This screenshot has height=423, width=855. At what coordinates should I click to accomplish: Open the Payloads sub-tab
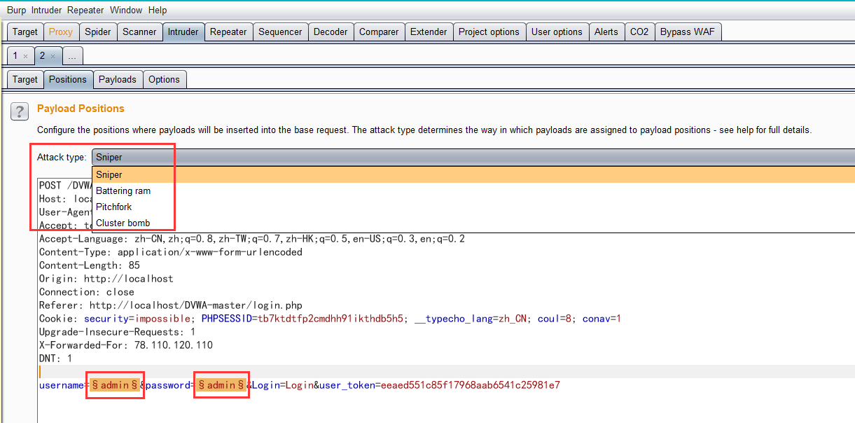coord(118,79)
